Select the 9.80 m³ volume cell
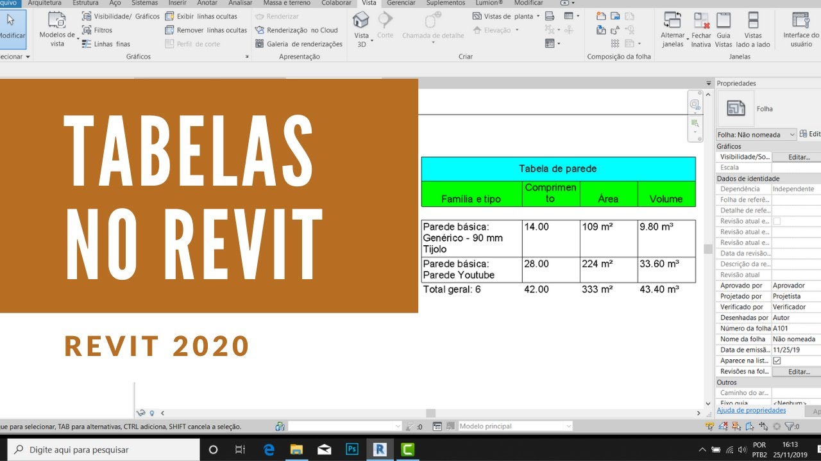 (x=666, y=239)
